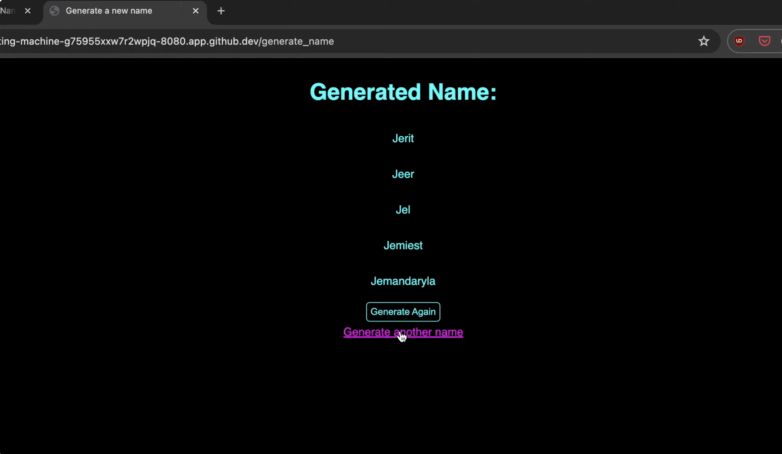This screenshot has width=782, height=454.
Task: Select the generated name Jemiest
Action: click(x=403, y=245)
